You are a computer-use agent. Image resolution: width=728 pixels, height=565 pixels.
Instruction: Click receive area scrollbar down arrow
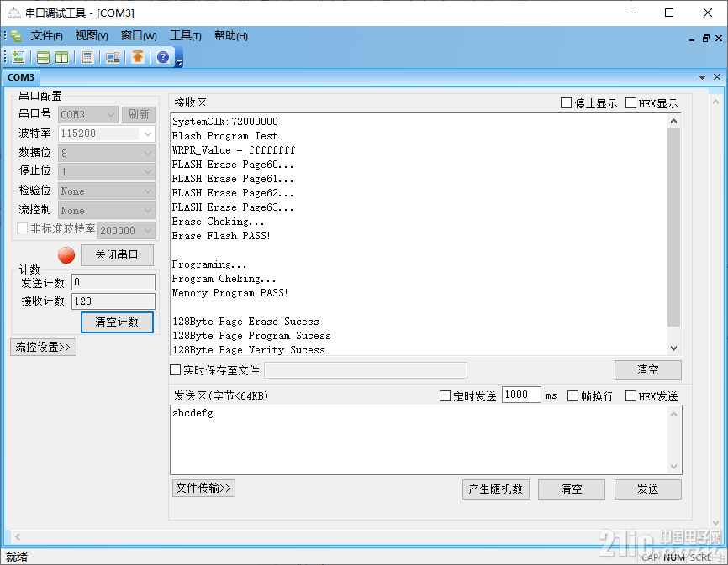[x=673, y=348]
